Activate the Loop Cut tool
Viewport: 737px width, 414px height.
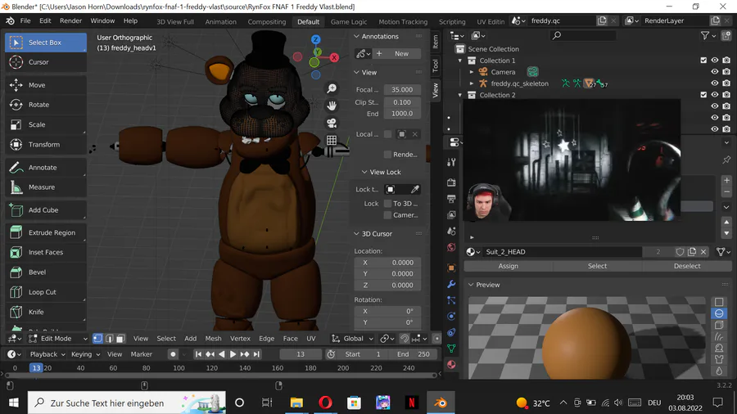click(x=46, y=292)
